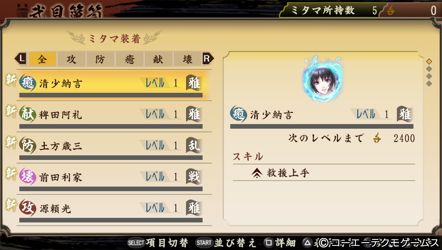Click the 防 type icon for 土方歳三

pos(27,145)
